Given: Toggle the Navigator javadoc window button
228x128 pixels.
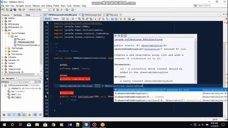Looking at the screenshot, I should point(40,82).
